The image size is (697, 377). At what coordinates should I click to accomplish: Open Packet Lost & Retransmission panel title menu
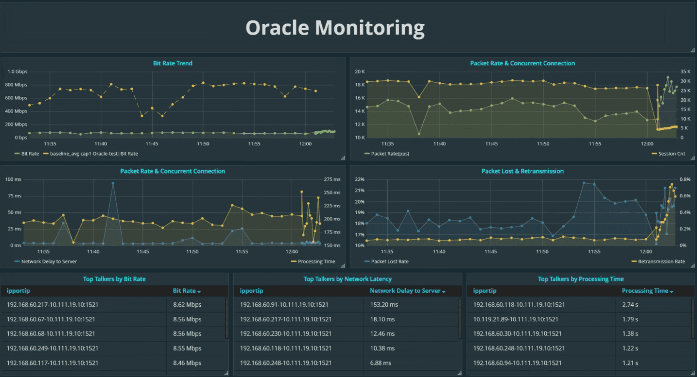(x=522, y=171)
